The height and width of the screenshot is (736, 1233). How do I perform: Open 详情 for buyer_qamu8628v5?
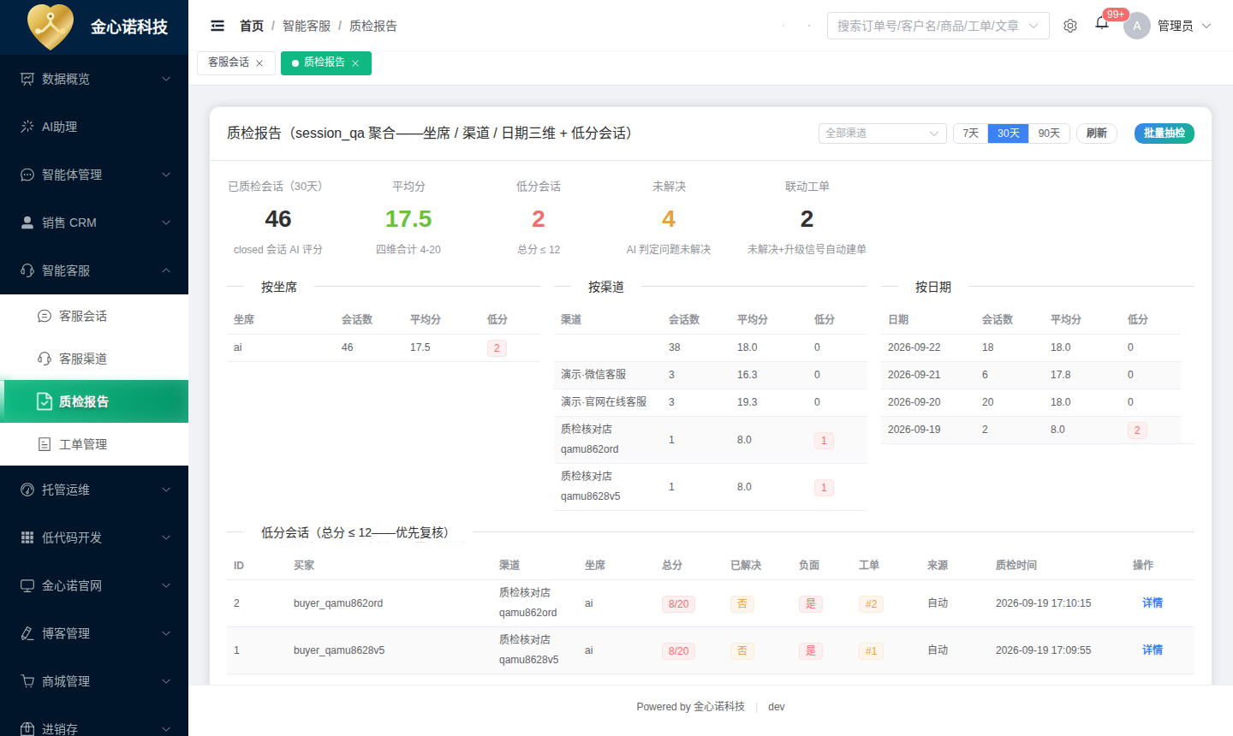point(1153,650)
